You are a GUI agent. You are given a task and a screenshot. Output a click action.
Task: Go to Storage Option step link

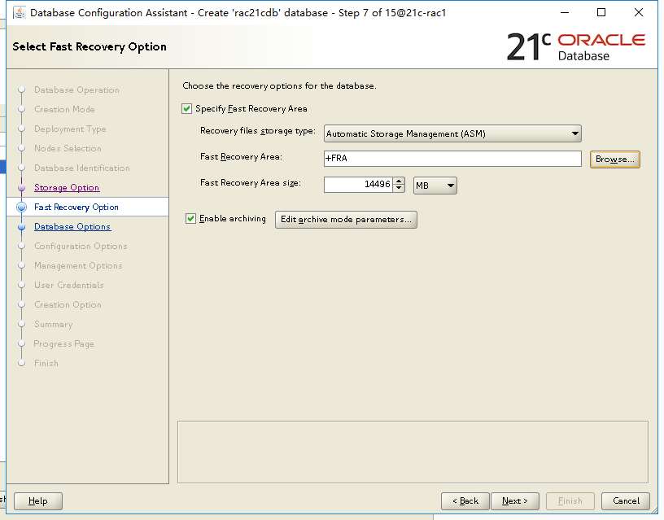pyautogui.click(x=67, y=188)
